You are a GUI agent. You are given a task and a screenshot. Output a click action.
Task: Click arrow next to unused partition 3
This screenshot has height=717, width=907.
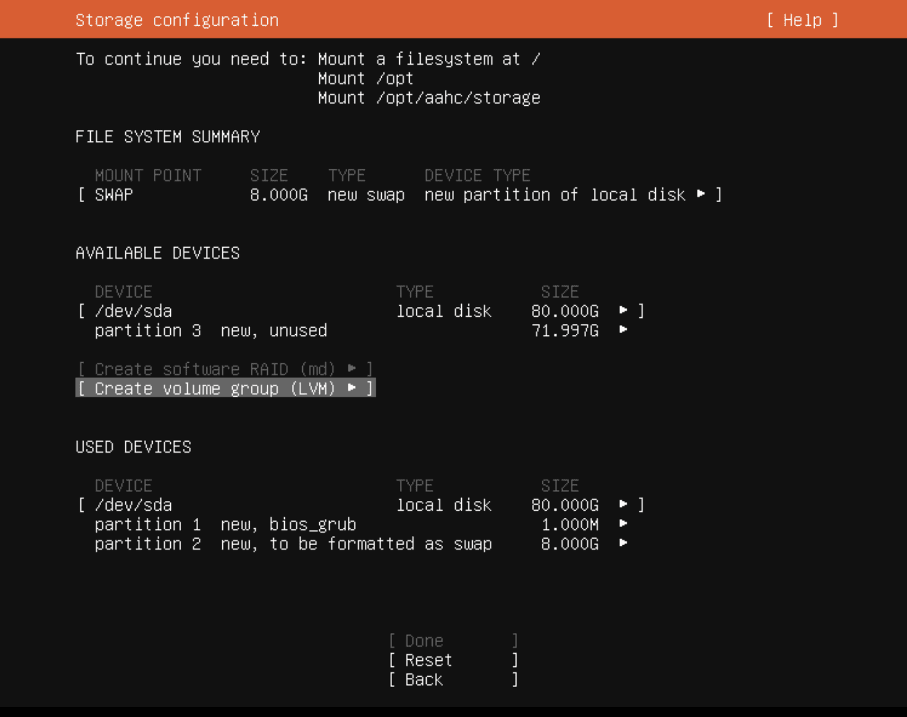point(623,330)
